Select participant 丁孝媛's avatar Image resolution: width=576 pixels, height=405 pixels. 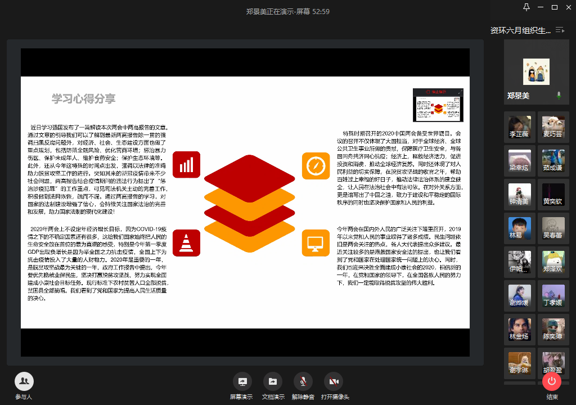pos(553,296)
